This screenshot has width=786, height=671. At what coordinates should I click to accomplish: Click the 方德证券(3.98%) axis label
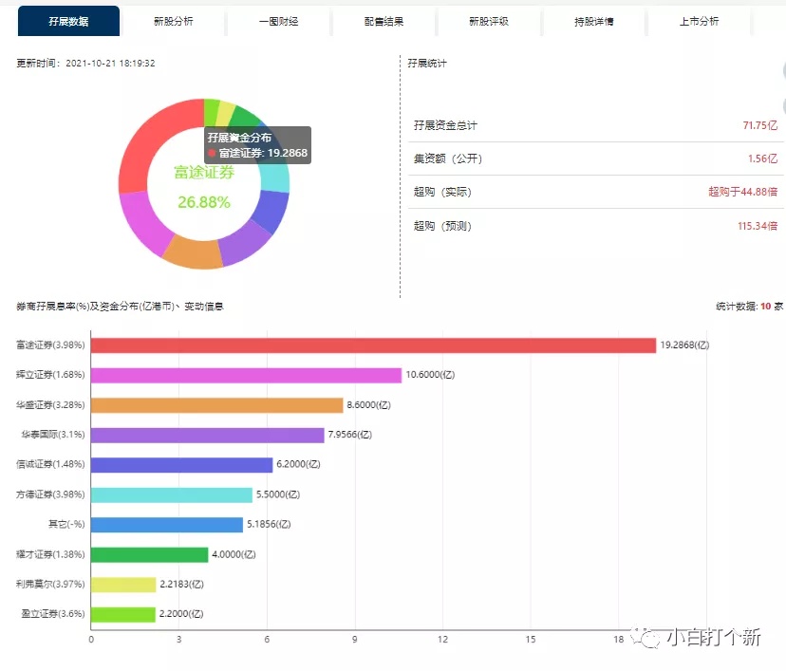50,494
